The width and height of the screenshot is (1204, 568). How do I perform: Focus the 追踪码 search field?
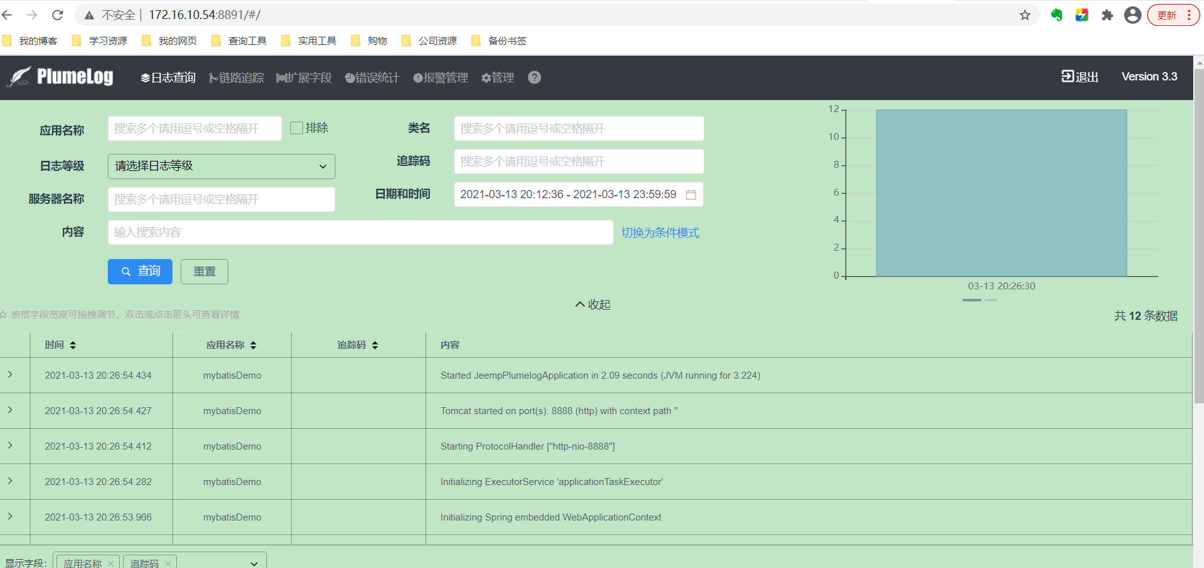pos(579,161)
